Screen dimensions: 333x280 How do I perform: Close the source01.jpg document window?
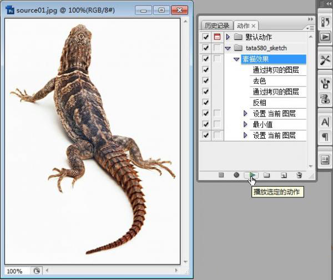(x=179, y=10)
